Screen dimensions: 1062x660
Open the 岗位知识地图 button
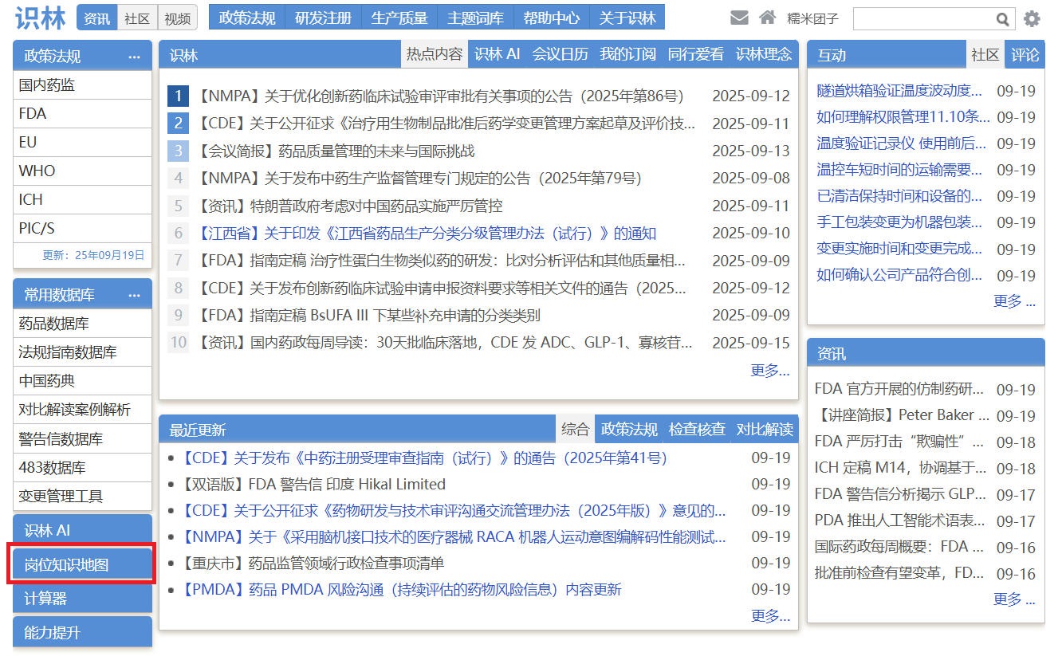tap(81, 565)
